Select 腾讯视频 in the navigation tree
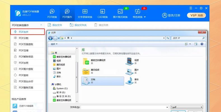 tap(59, 65)
